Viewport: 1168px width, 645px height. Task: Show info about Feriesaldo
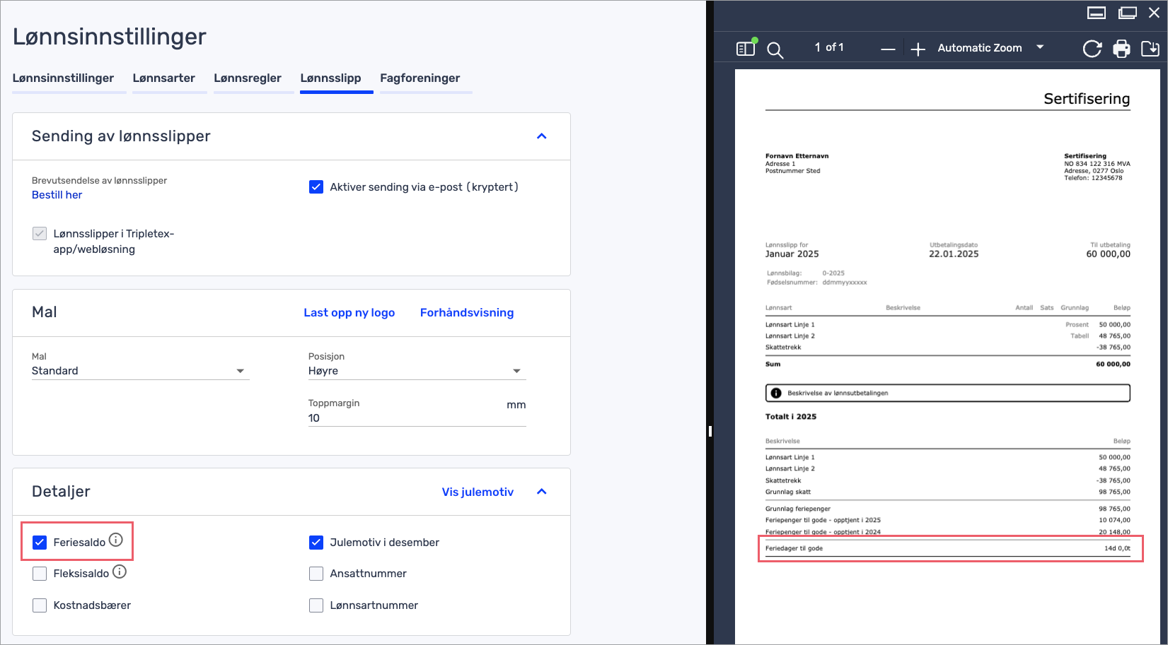click(x=116, y=540)
